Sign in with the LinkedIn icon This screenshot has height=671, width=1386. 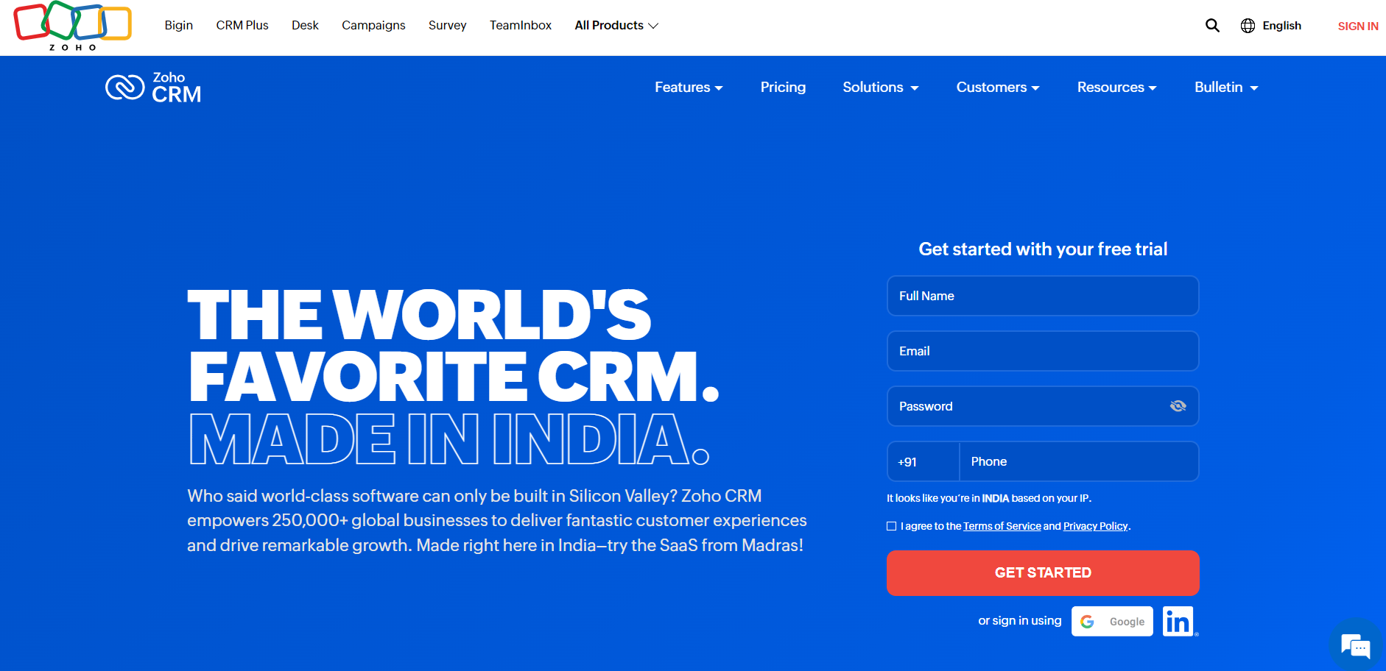click(x=1178, y=622)
